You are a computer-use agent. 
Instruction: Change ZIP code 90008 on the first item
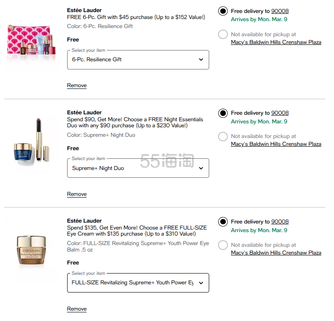tap(280, 11)
